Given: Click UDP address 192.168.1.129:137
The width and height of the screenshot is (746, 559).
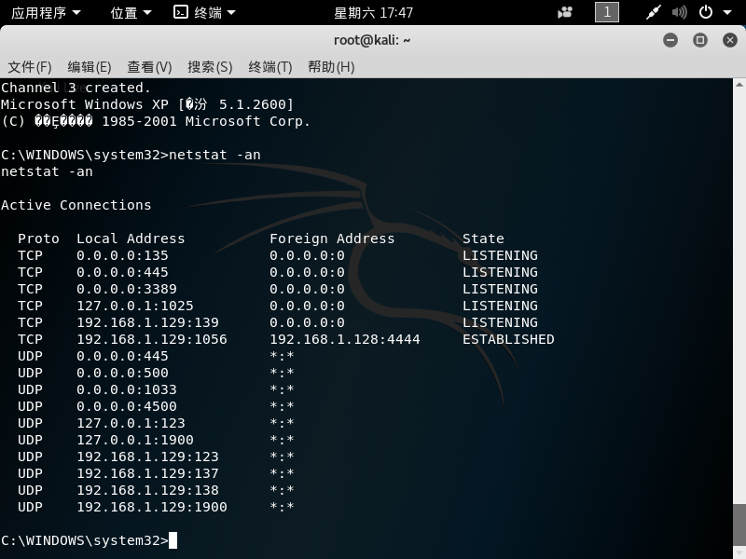Looking at the screenshot, I should click(147, 473).
